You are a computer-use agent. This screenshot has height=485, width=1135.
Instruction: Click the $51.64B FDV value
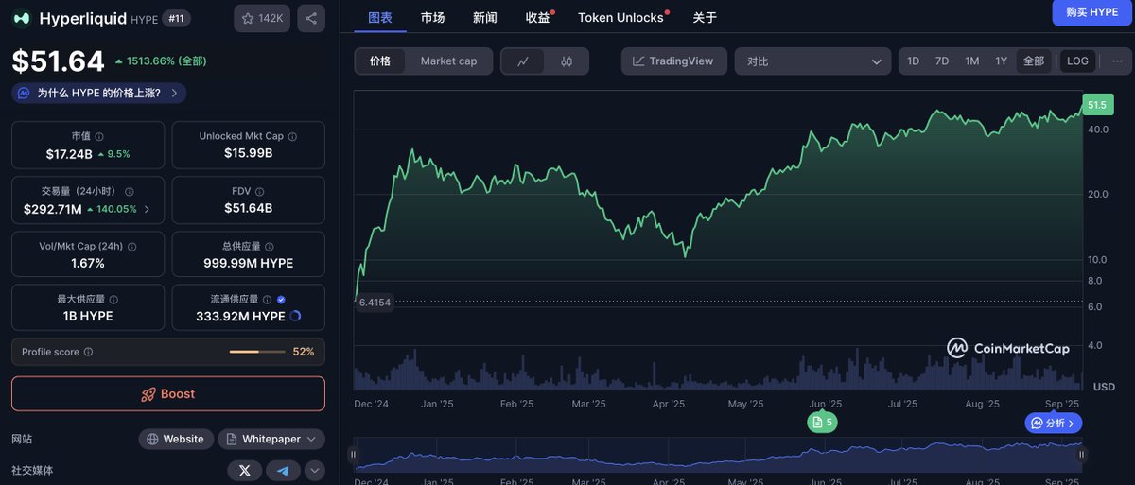(x=248, y=208)
